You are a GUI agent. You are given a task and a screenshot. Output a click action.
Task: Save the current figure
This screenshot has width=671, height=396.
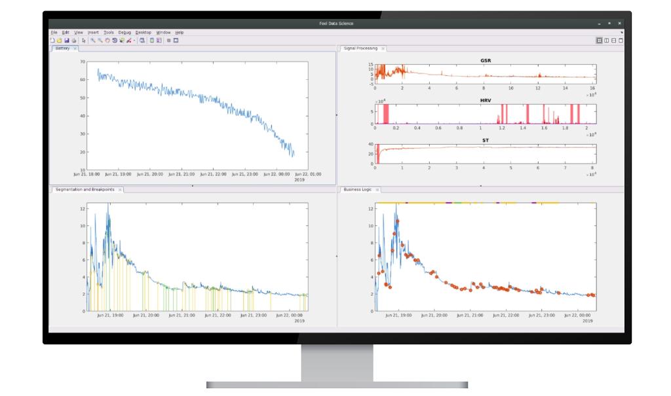67,41
